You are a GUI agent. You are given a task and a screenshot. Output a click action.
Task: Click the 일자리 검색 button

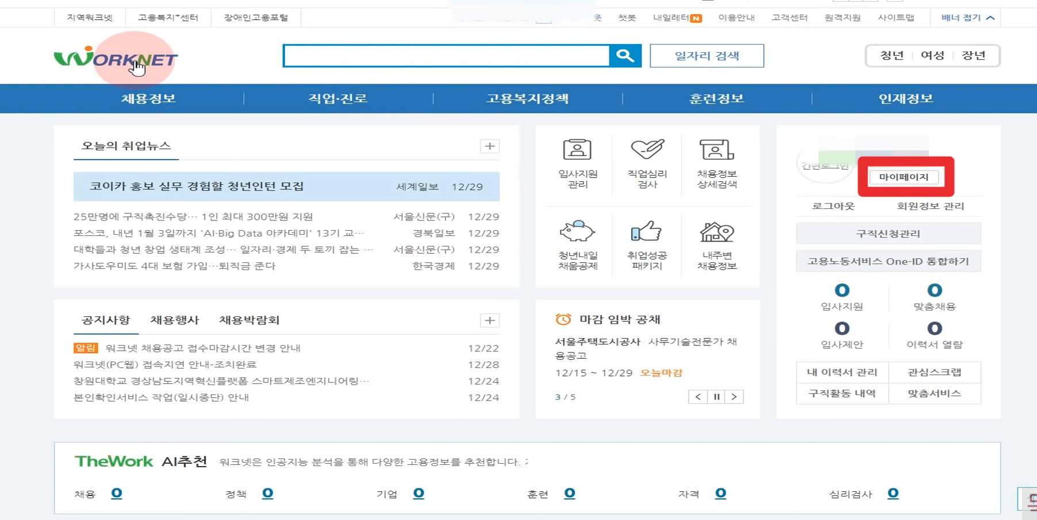[x=706, y=56]
